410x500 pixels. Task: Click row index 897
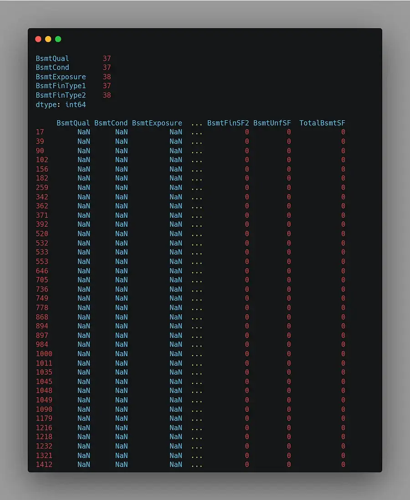click(42, 336)
